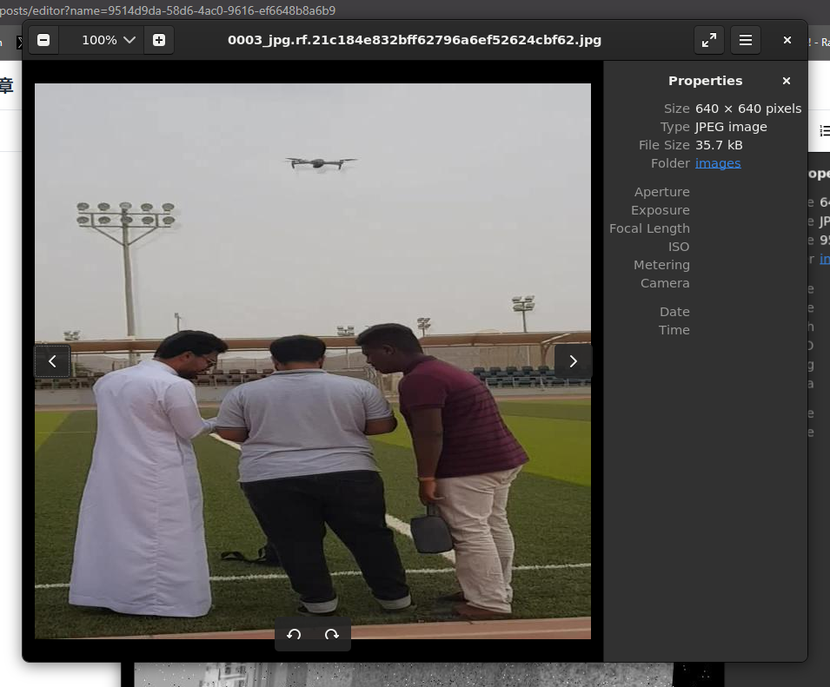This screenshot has width=830, height=687.
Task: Click the zoom in plus button
Action: [x=159, y=40]
